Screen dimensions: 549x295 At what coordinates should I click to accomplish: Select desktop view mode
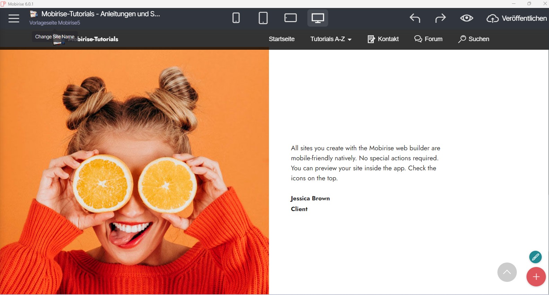(317, 18)
